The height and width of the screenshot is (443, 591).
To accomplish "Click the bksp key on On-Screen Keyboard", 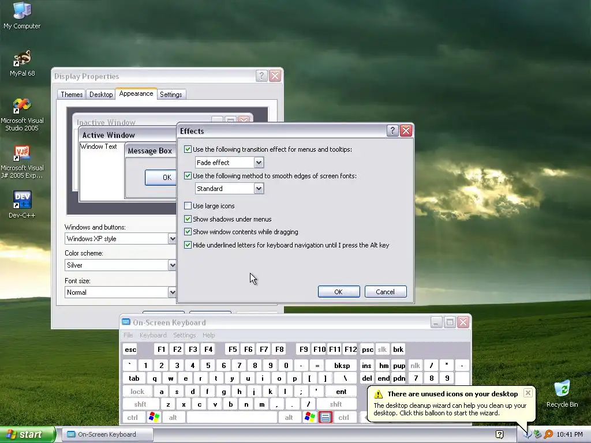I will (342, 365).
